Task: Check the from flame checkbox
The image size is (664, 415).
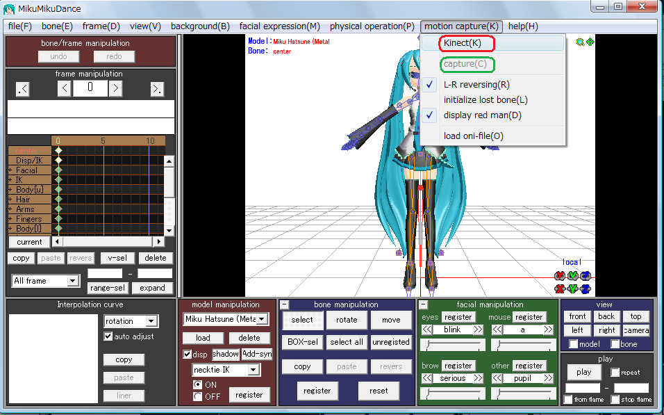Action: pyautogui.click(x=568, y=399)
